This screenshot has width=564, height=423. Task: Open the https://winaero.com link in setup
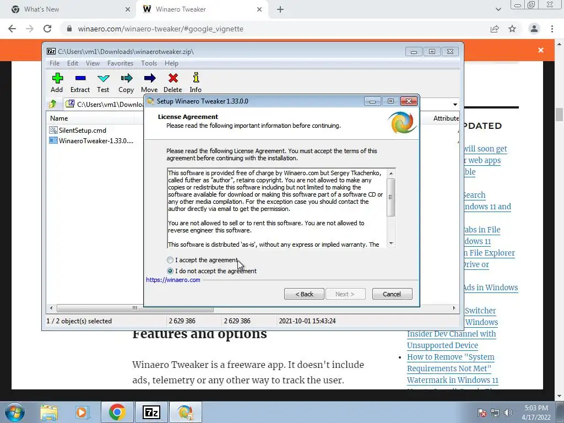click(173, 280)
